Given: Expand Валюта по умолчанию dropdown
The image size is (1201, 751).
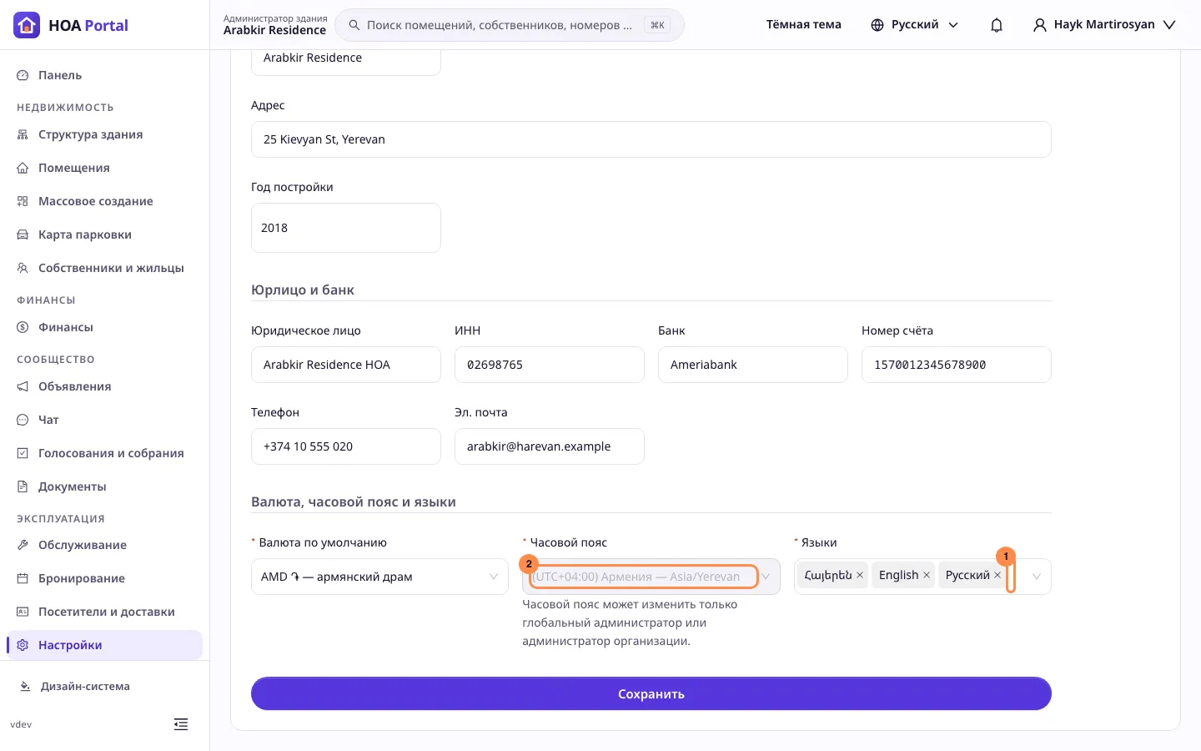Looking at the screenshot, I should click(379, 577).
